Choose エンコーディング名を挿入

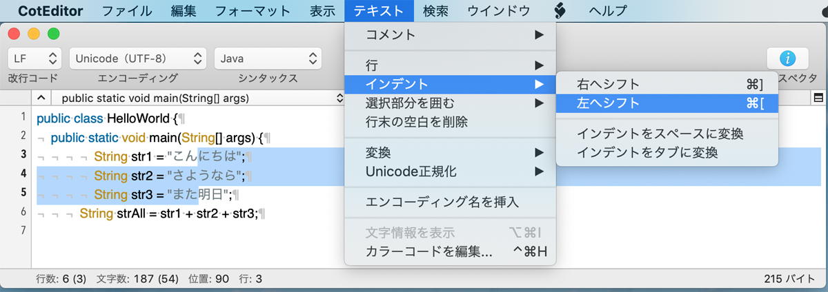(x=450, y=202)
